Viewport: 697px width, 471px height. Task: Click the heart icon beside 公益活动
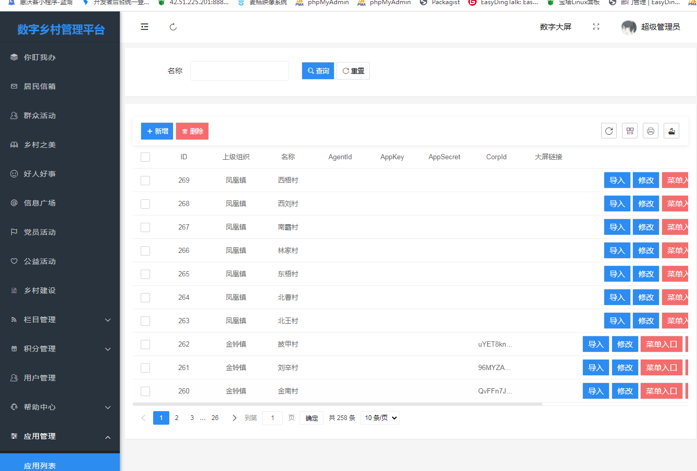14,261
